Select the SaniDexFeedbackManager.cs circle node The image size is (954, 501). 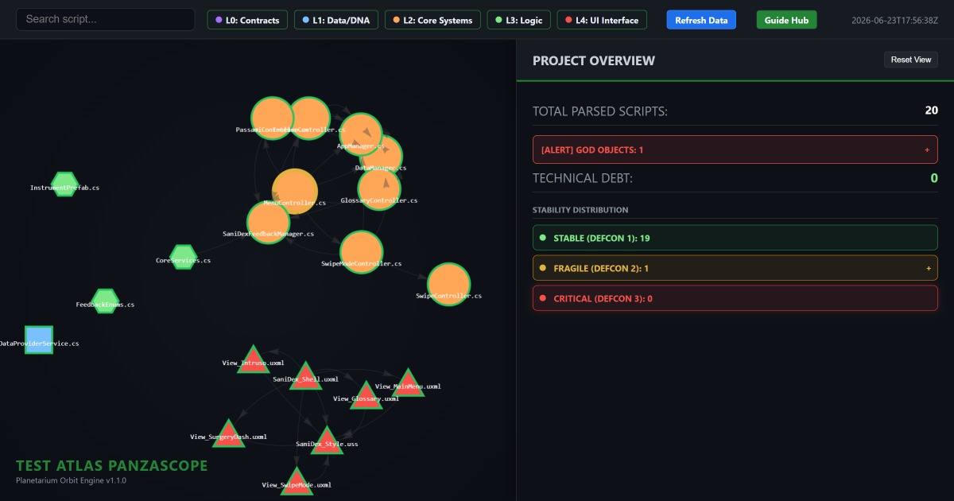pyautogui.click(x=269, y=222)
